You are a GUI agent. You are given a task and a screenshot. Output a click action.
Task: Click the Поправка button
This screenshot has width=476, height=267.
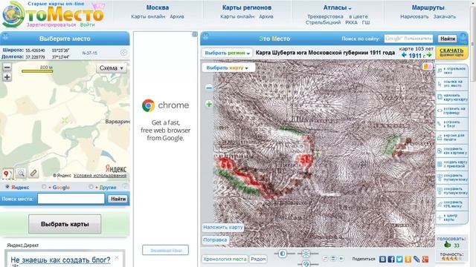(x=215, y=240)
